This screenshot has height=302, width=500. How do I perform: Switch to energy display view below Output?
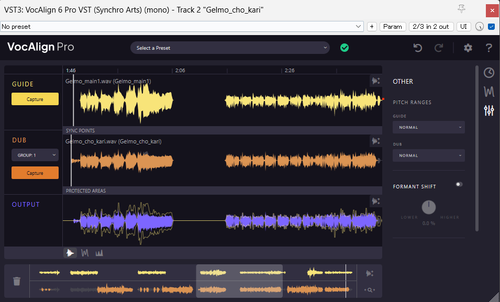click(99, 253)
